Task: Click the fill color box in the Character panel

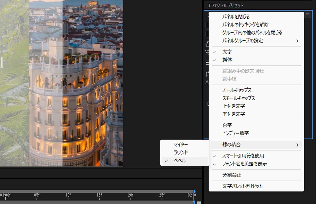Action: click(x=207, y=25)
